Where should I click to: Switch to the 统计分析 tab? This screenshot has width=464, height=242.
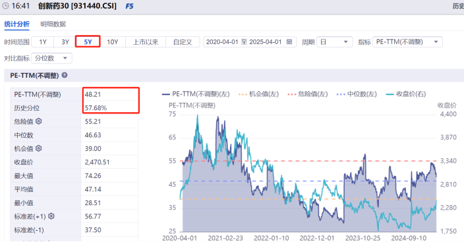click(x=17, y=24)
